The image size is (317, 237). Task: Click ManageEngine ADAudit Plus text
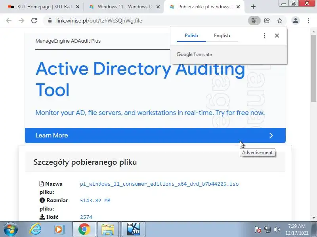[x=68, y=41]
